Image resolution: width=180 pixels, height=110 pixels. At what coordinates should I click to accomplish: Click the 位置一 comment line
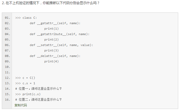point(38,89)
